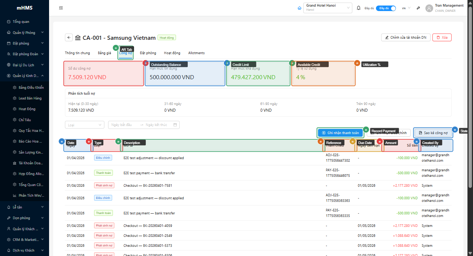Open Lead Bán Hàng in the sidebar
Screen dimensions: 473x256
pos(30,98)
